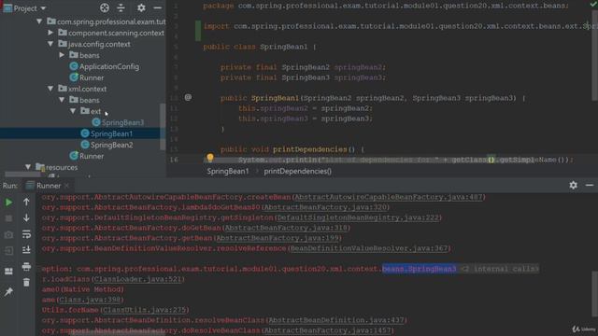Image resolution: width=598 pixels, height=336 pixels.
Task: Rerun Runner with green play button
Action: 8,203
